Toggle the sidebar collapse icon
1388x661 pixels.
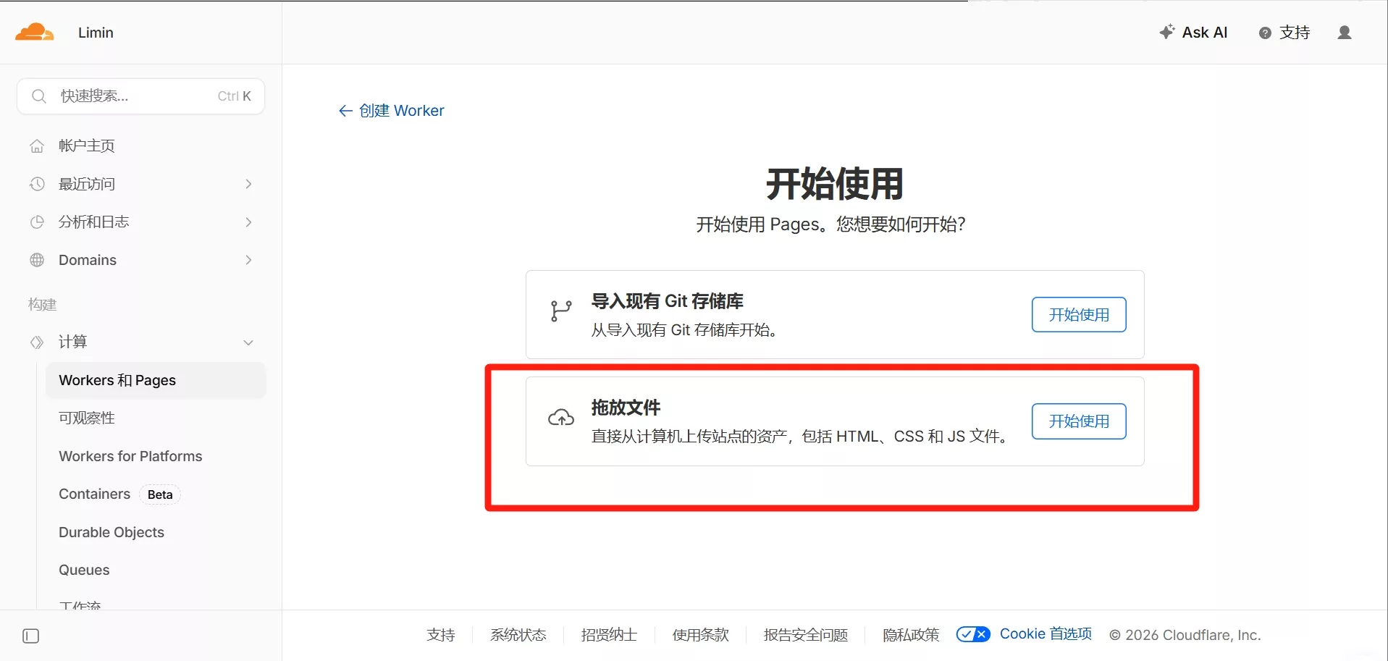31,636
